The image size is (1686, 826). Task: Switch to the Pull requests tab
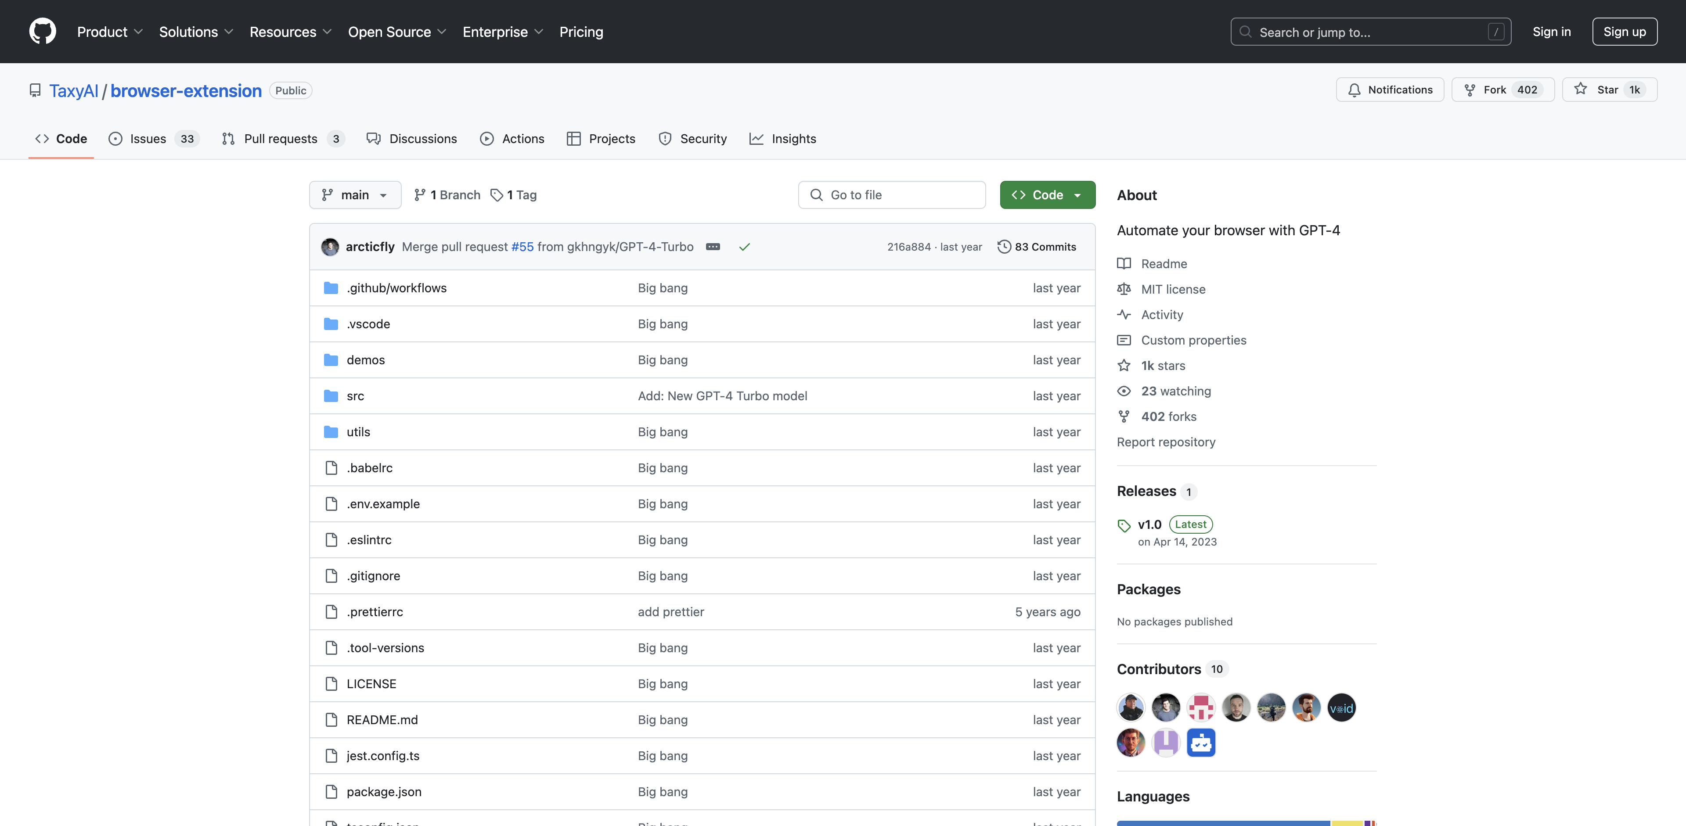[x=283, y=139]
